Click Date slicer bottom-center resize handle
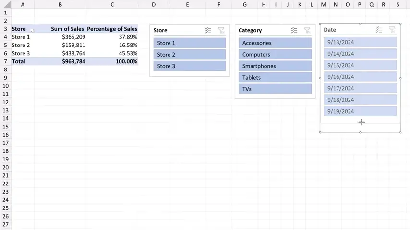 pyautogui.click(x=360, y=132)
